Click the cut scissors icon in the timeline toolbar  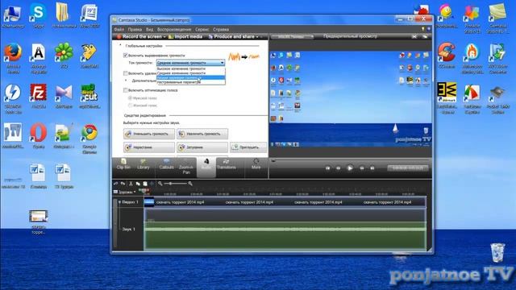[131, 184]
